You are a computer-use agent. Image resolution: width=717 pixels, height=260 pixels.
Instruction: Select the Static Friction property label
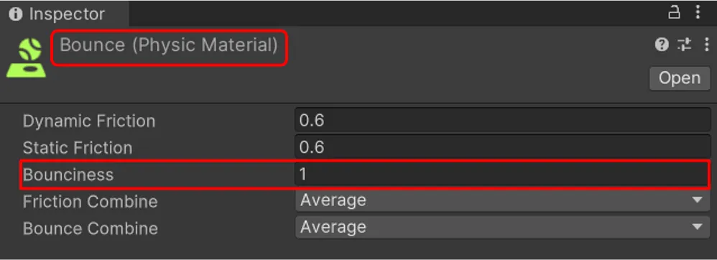[78, 148]
